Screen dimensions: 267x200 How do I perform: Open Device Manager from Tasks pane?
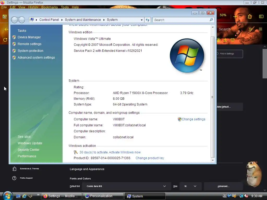(x=29, y=37)
